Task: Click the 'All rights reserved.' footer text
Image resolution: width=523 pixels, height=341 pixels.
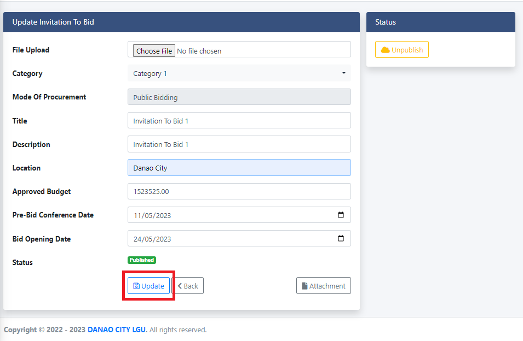Action: pyautogui.click(x=178, y=330)
